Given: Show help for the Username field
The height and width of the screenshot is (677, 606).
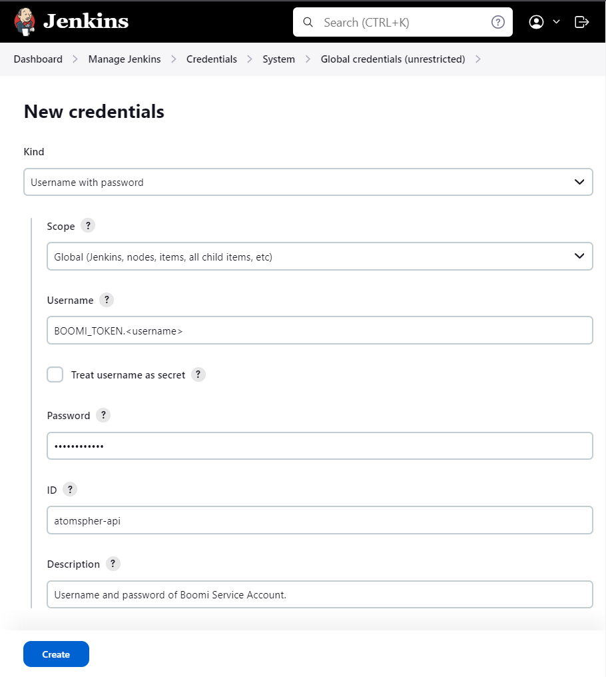Looking at the screenshot, I should coord(107,300).
